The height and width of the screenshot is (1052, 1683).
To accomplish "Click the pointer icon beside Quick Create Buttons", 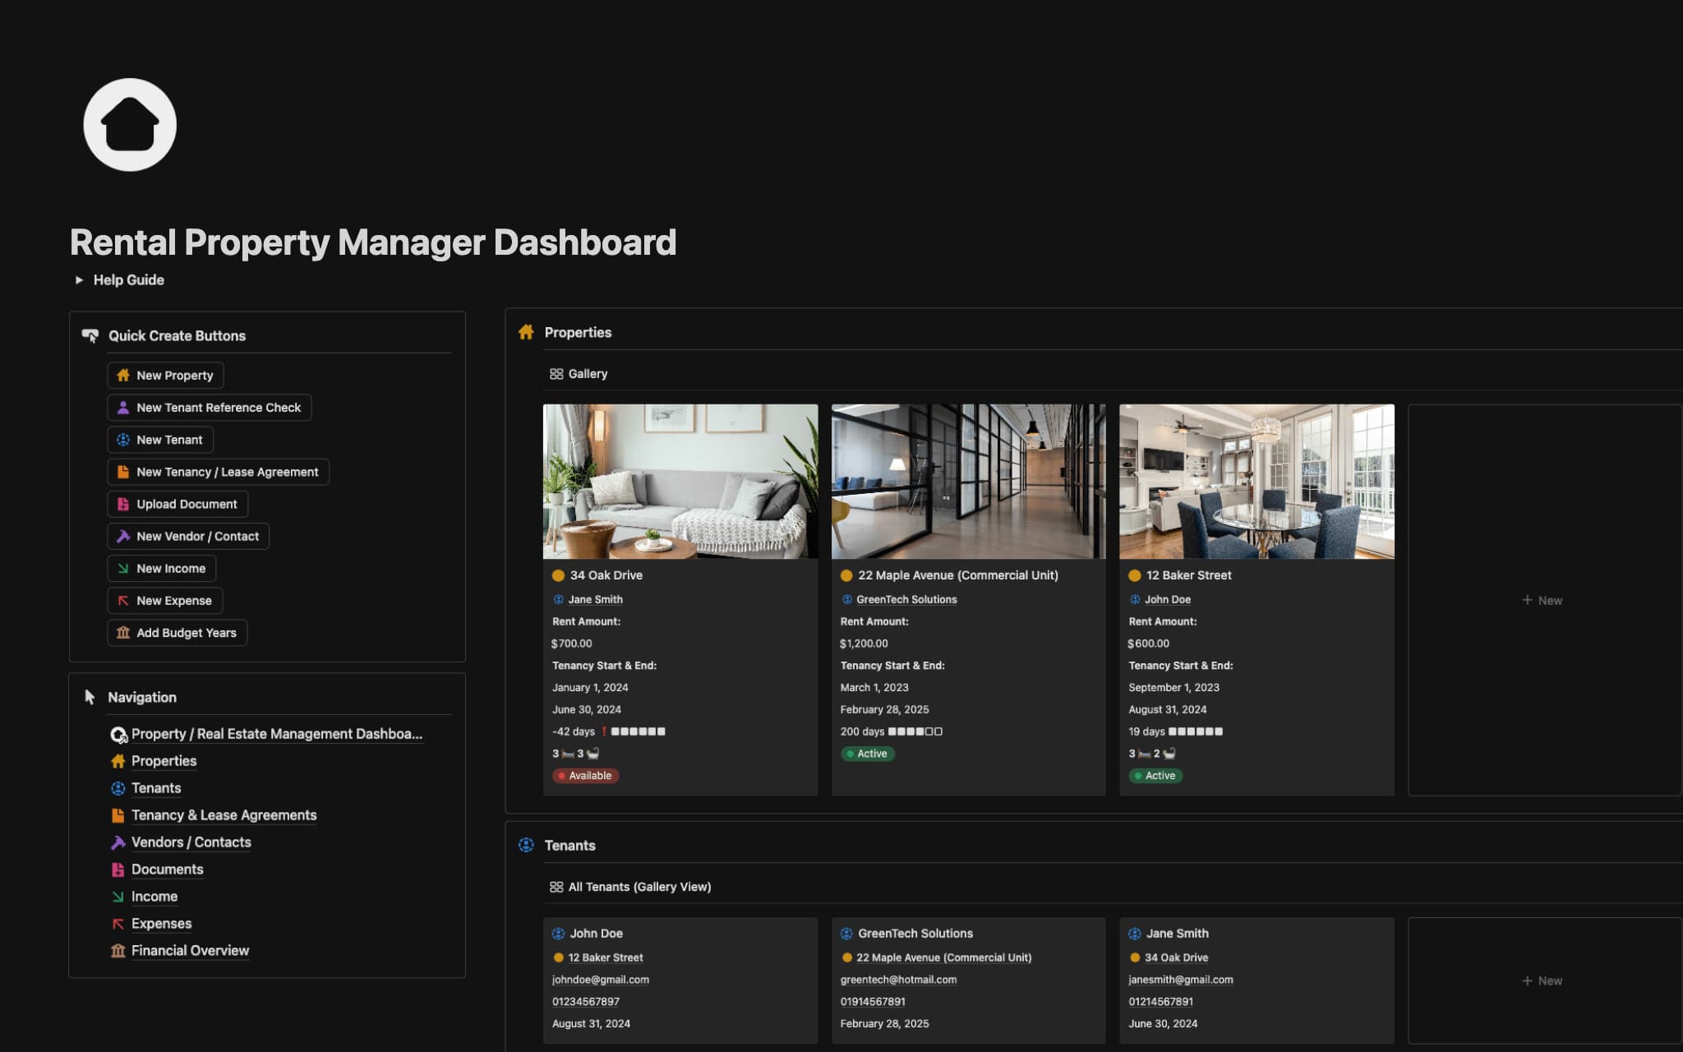I will (x=90, y=335).
